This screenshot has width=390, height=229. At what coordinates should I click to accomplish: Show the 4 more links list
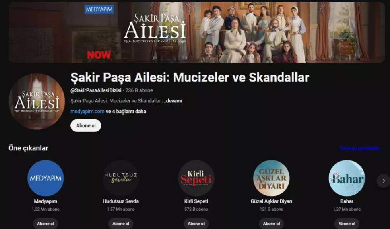click(x=126, y=112)
